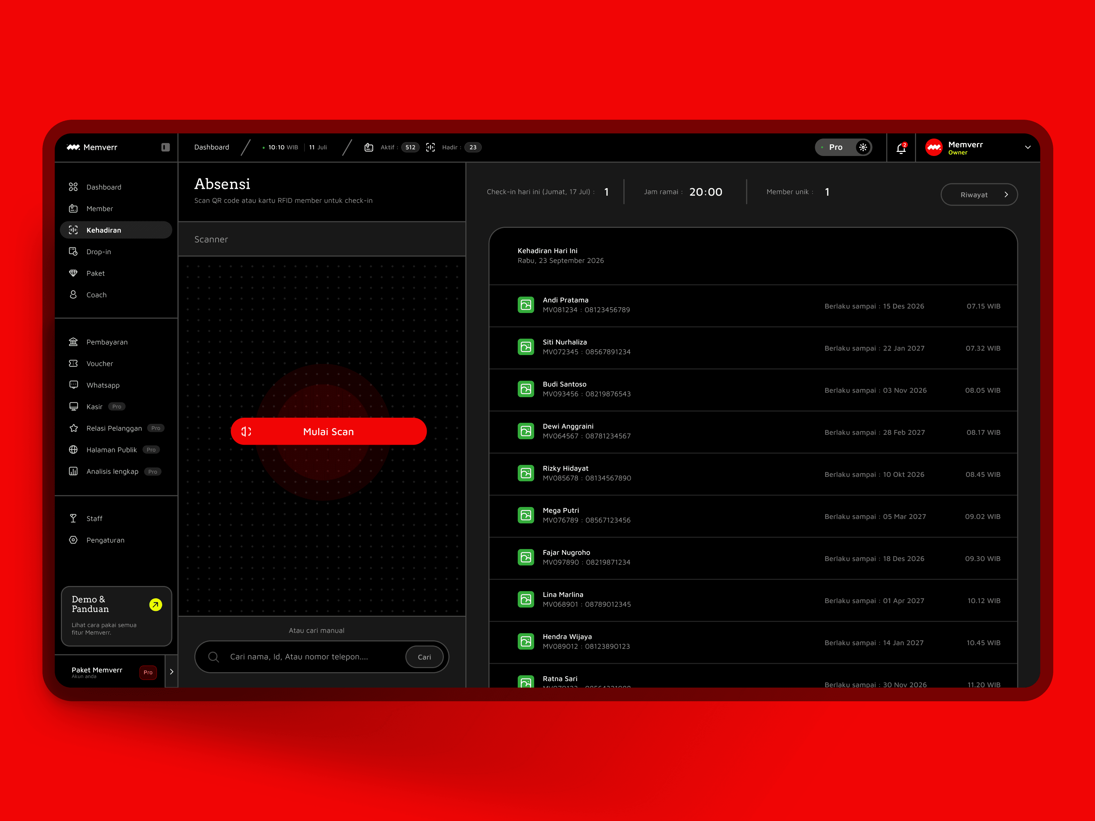Click the Relasi Pelanggan star icon
The height and width of the screenshot is (821, 1095).
coord(73,428)
